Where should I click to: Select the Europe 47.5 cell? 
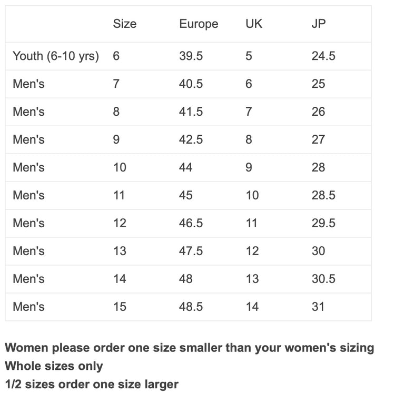pyautogui.click(x=191, y=251)
